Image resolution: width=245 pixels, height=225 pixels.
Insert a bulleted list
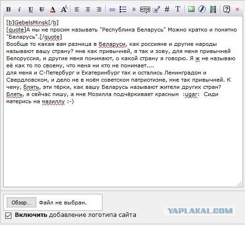(x=123, y=10)
